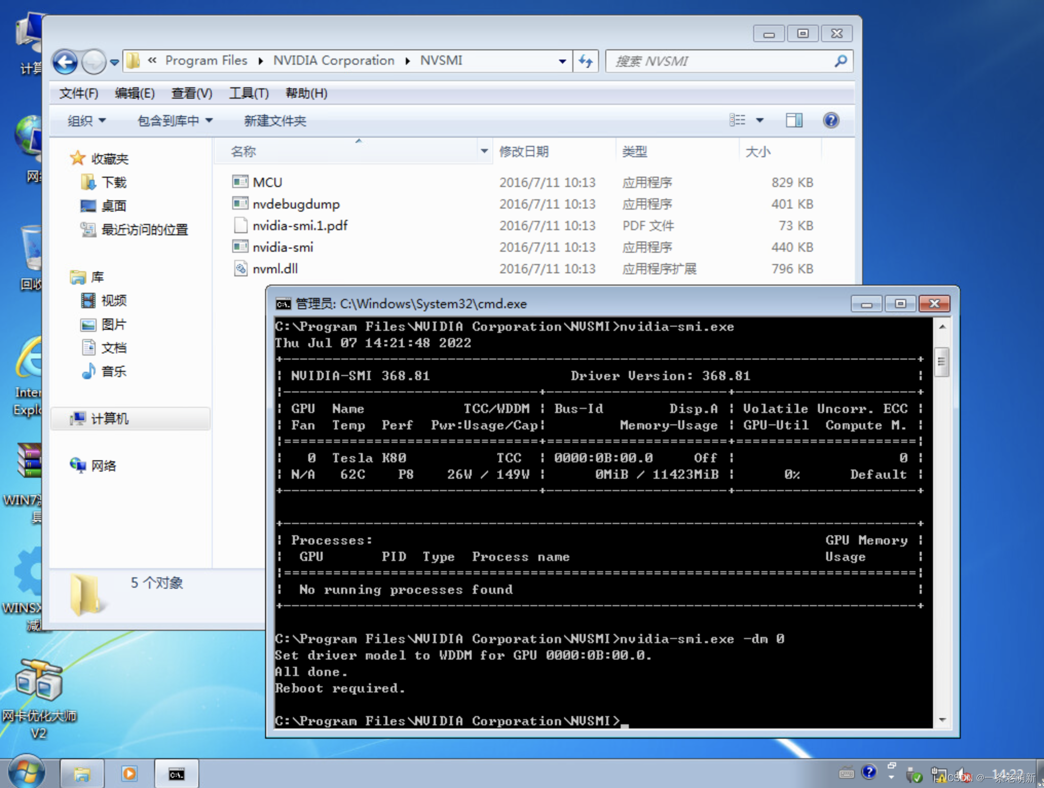This screenshot has width=1044, height=788.
Task: Click NVIDIA Corporation in the breadcrumb path
Action: coord(333,61)
